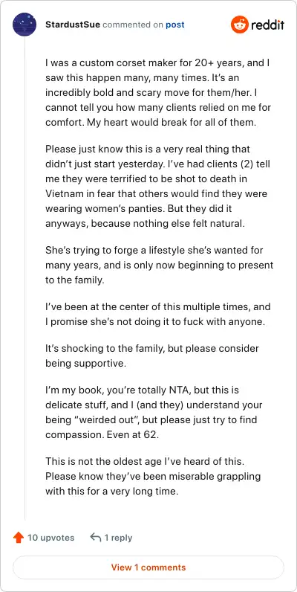Viewport: 297px width, 592px height.
Task: Click the paragraph starting "It's shocking to the family"
Action: [x=152, y=355]
